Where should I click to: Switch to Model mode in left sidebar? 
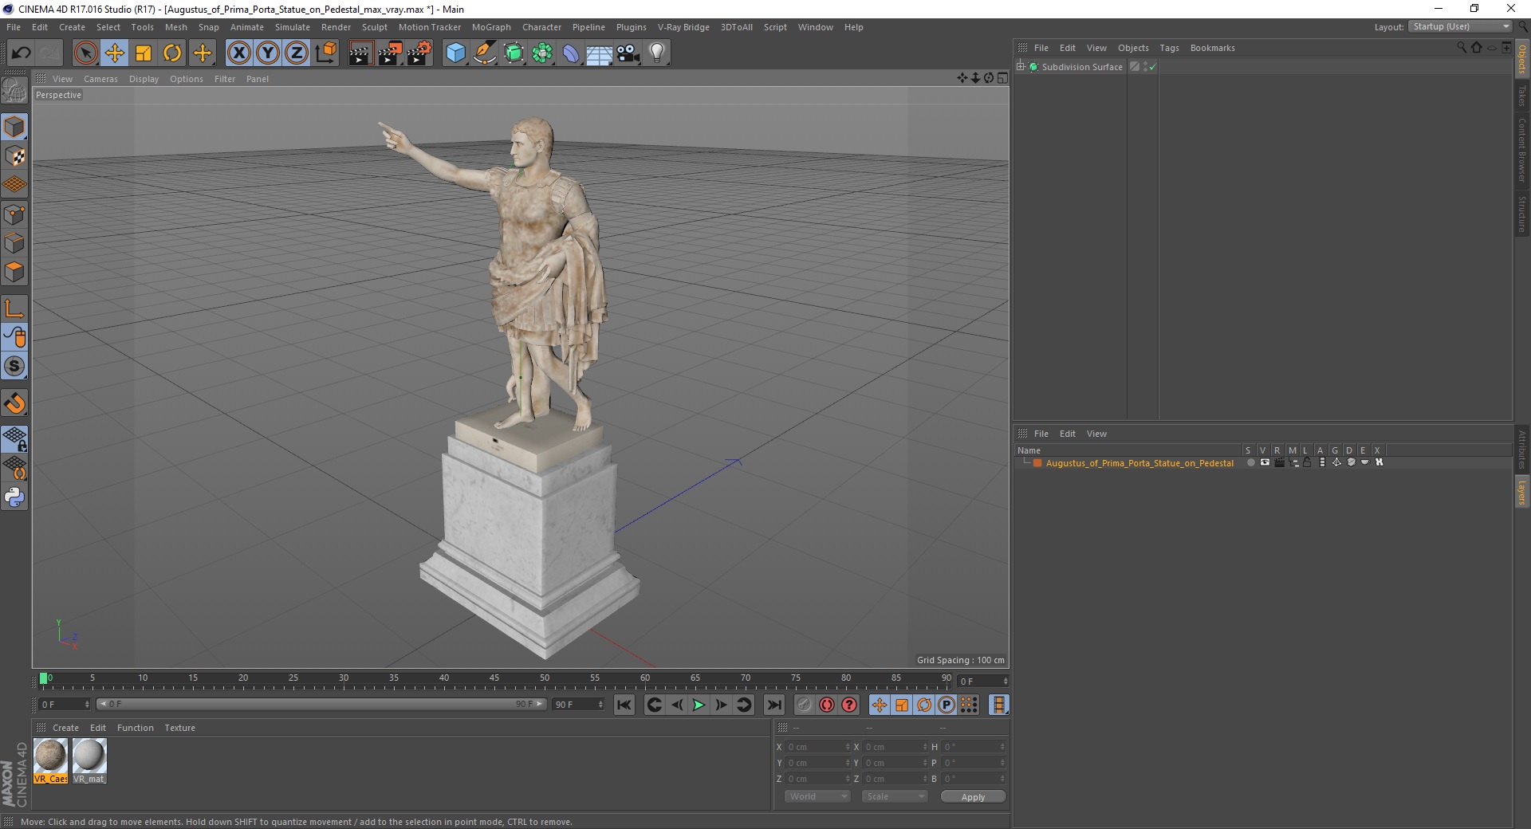click(14, 127)
